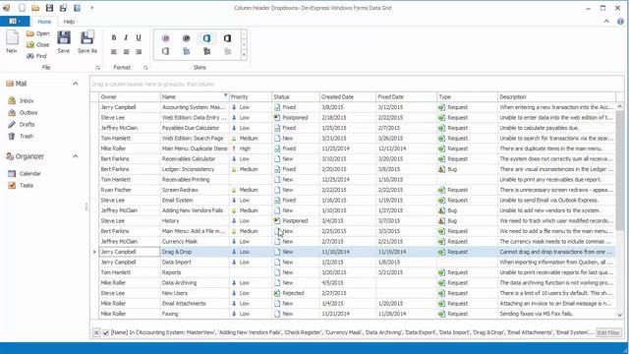The height and width of the screenshot is (354, 629).
Task: Align text right in Format group
Action: [x=139, y=52]
